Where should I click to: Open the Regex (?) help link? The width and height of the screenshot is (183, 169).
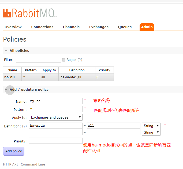click(x=80, y=60)
